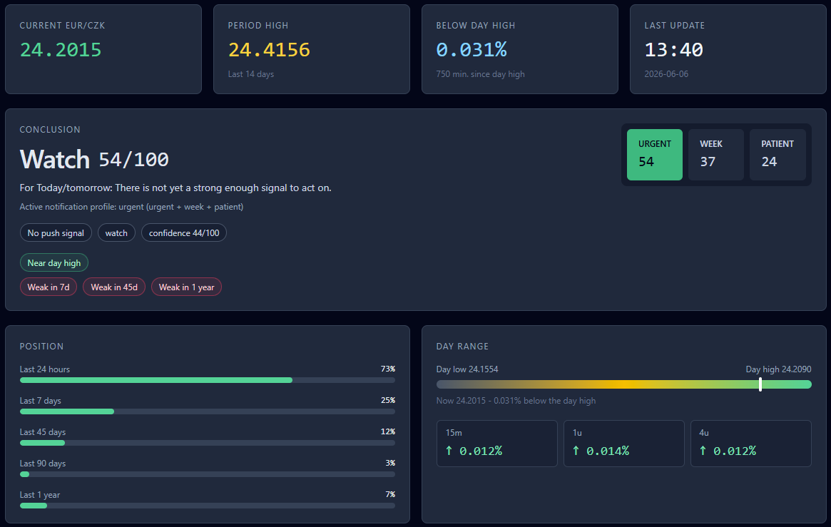Click 'Day high 24.2090' label
This screenshot has height=527, width=831.
[x=778, y=369]
